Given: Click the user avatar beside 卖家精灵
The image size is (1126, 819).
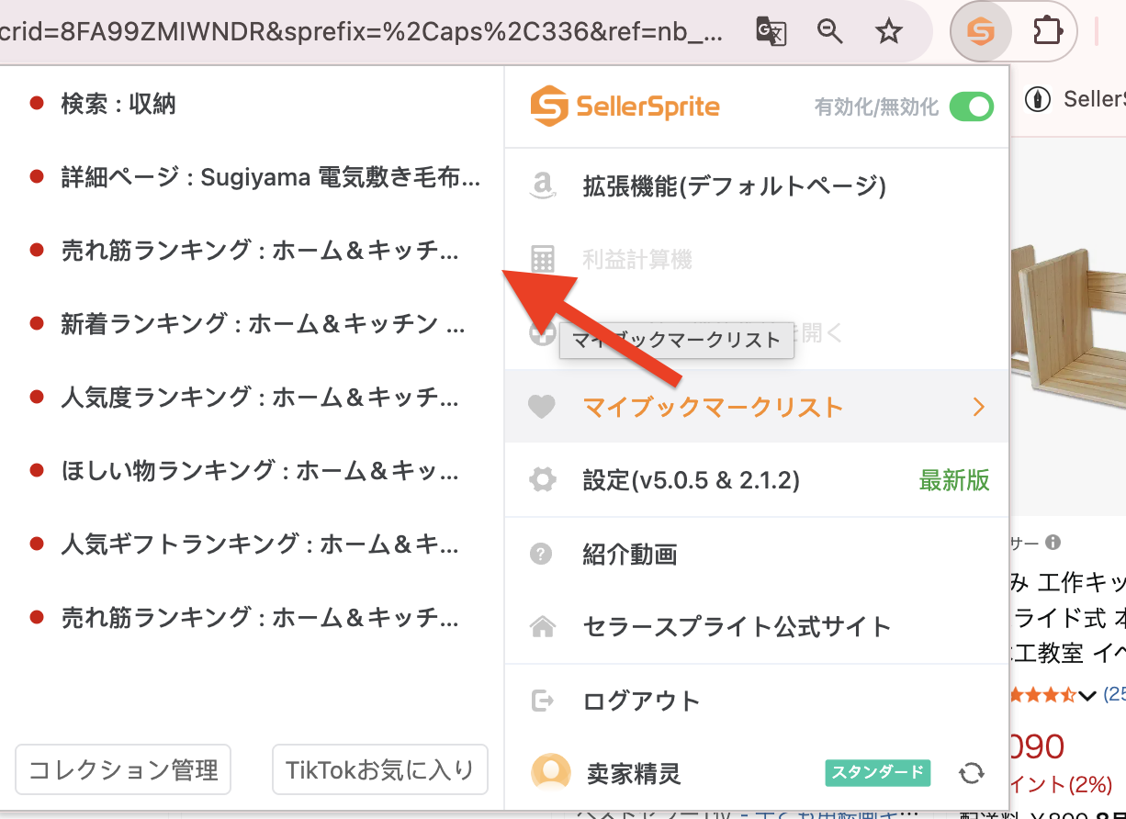Looking at the screenshot, I should click(550, 773).
